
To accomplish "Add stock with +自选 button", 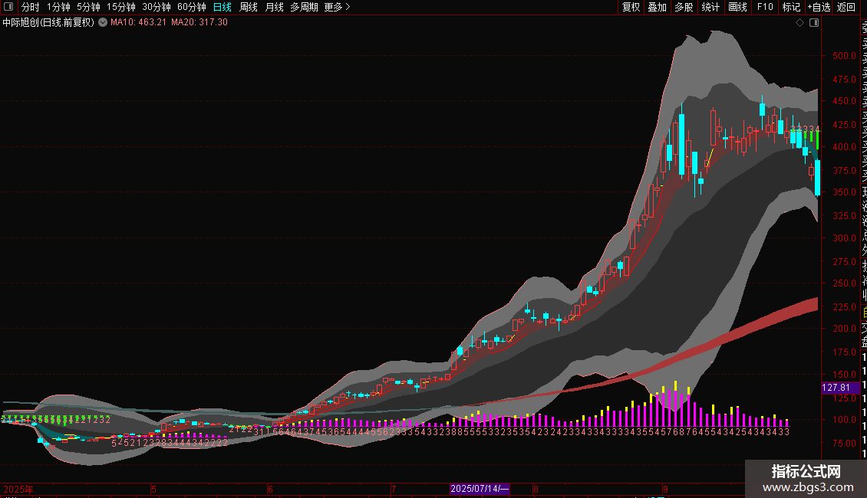I will (819, 7).
